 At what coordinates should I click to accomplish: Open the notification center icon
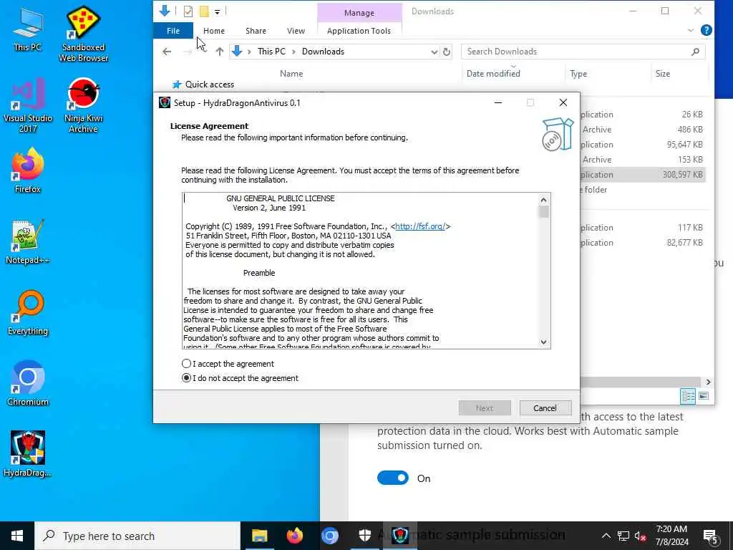click(710, 536)
